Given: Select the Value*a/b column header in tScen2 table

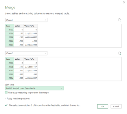Looking at the screenshot, I should click(x=30, y=59).
